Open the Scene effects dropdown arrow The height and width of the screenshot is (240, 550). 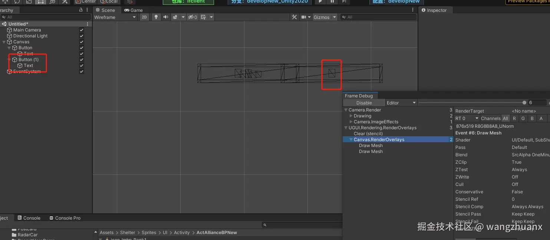pos(183,17)
